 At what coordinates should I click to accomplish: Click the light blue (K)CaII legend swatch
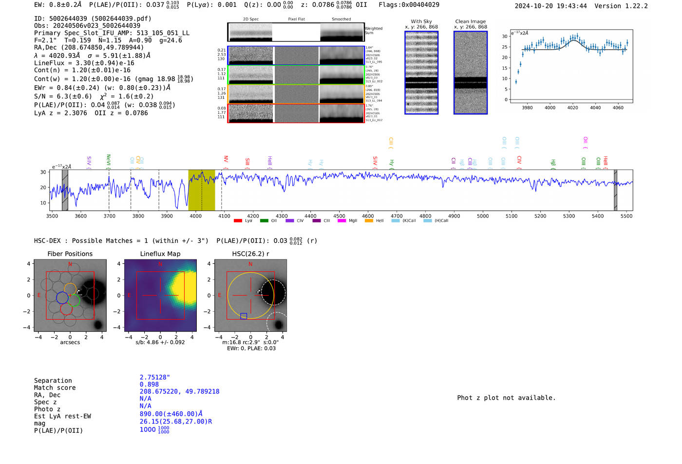(x=396, y=221)
